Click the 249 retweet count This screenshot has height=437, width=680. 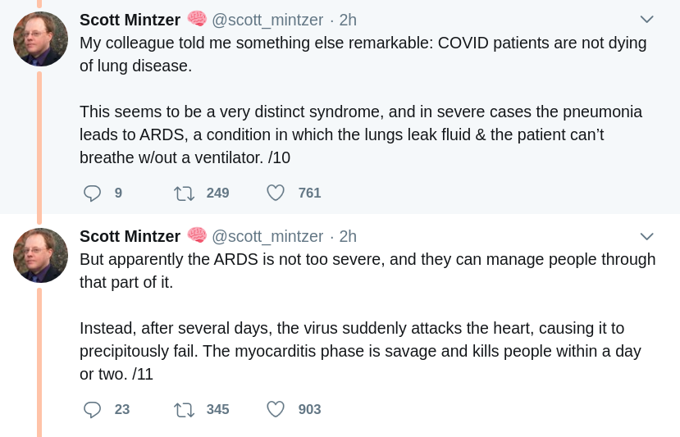click(x=217, y=193)
